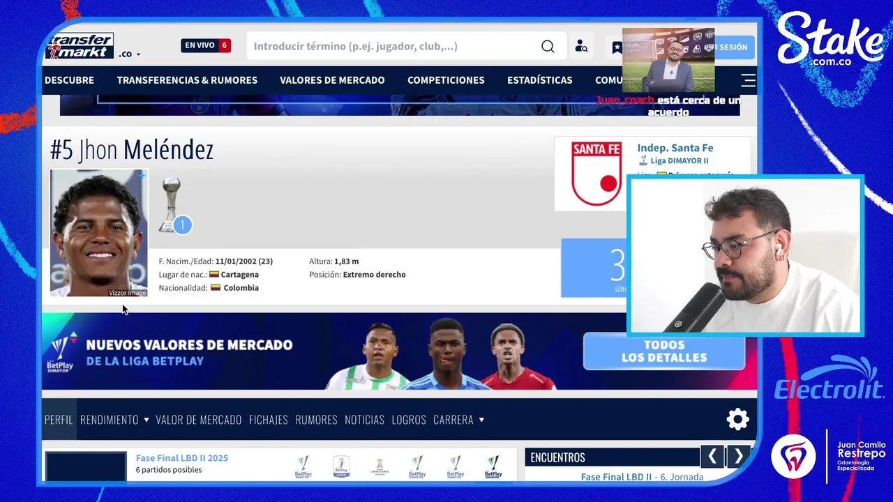Open the detailed person search icon
This screenshot has height=502, width=893.
click(581, 46)
